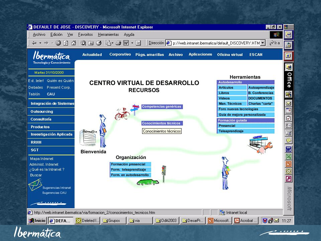The image size is (321, 241).
Task: Click Quién es Quién link
Action: [60, 81]
